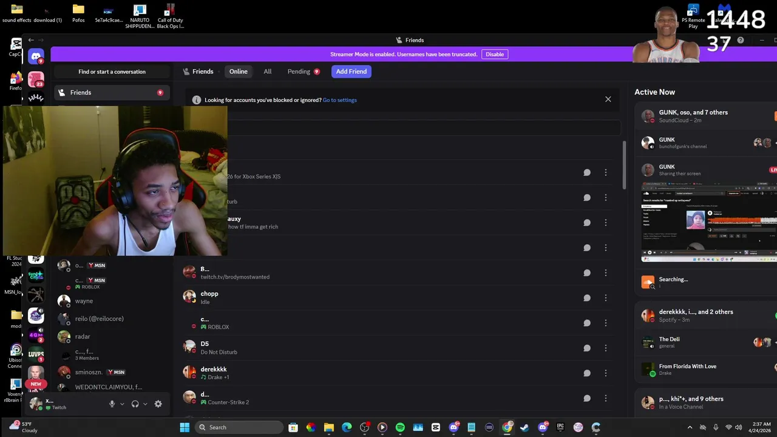Open WEDONTCLAIMYOU group conversation

pyautogui.click(x=112, y=387)
